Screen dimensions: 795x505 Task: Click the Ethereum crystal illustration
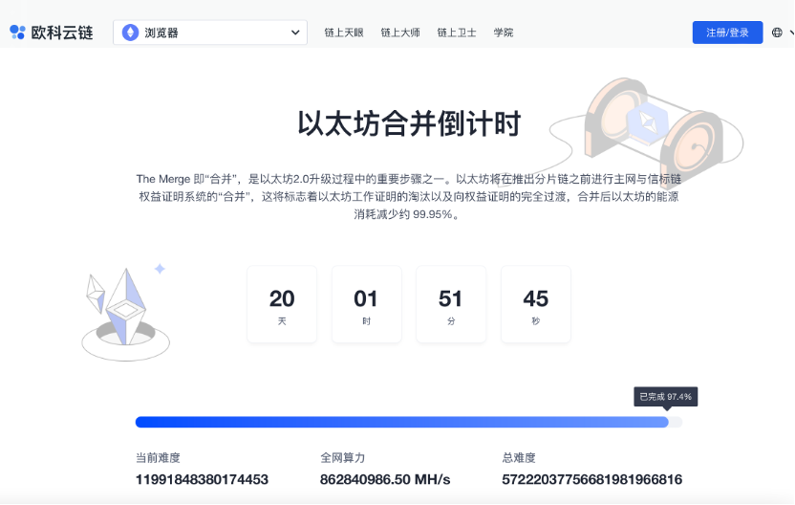pos(126,314)
